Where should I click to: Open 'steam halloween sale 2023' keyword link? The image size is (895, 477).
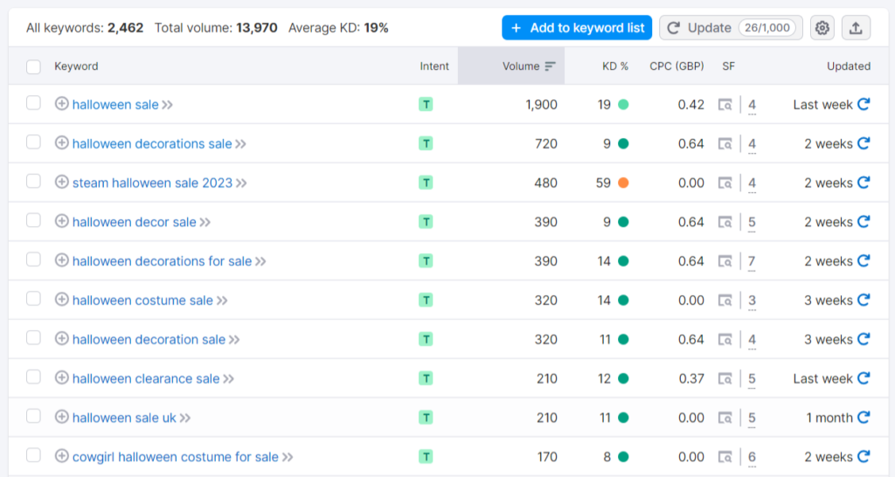click(x=152, y=183)
